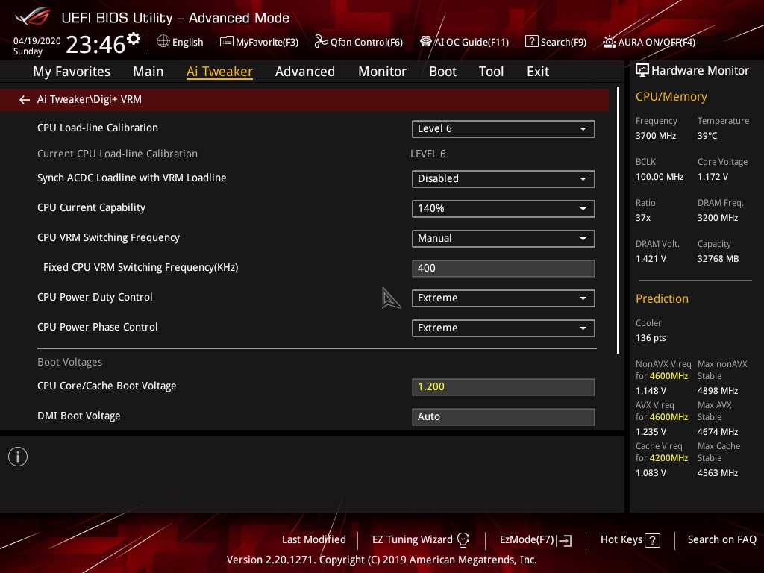Toggle AURA ON/OFF(F4)
The image size is (764, 573).
click(x=649, y=42)
